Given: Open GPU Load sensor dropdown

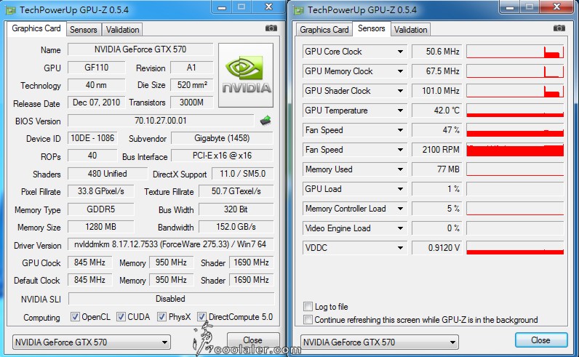Looking at the screenshot, I should click(400, 189).
